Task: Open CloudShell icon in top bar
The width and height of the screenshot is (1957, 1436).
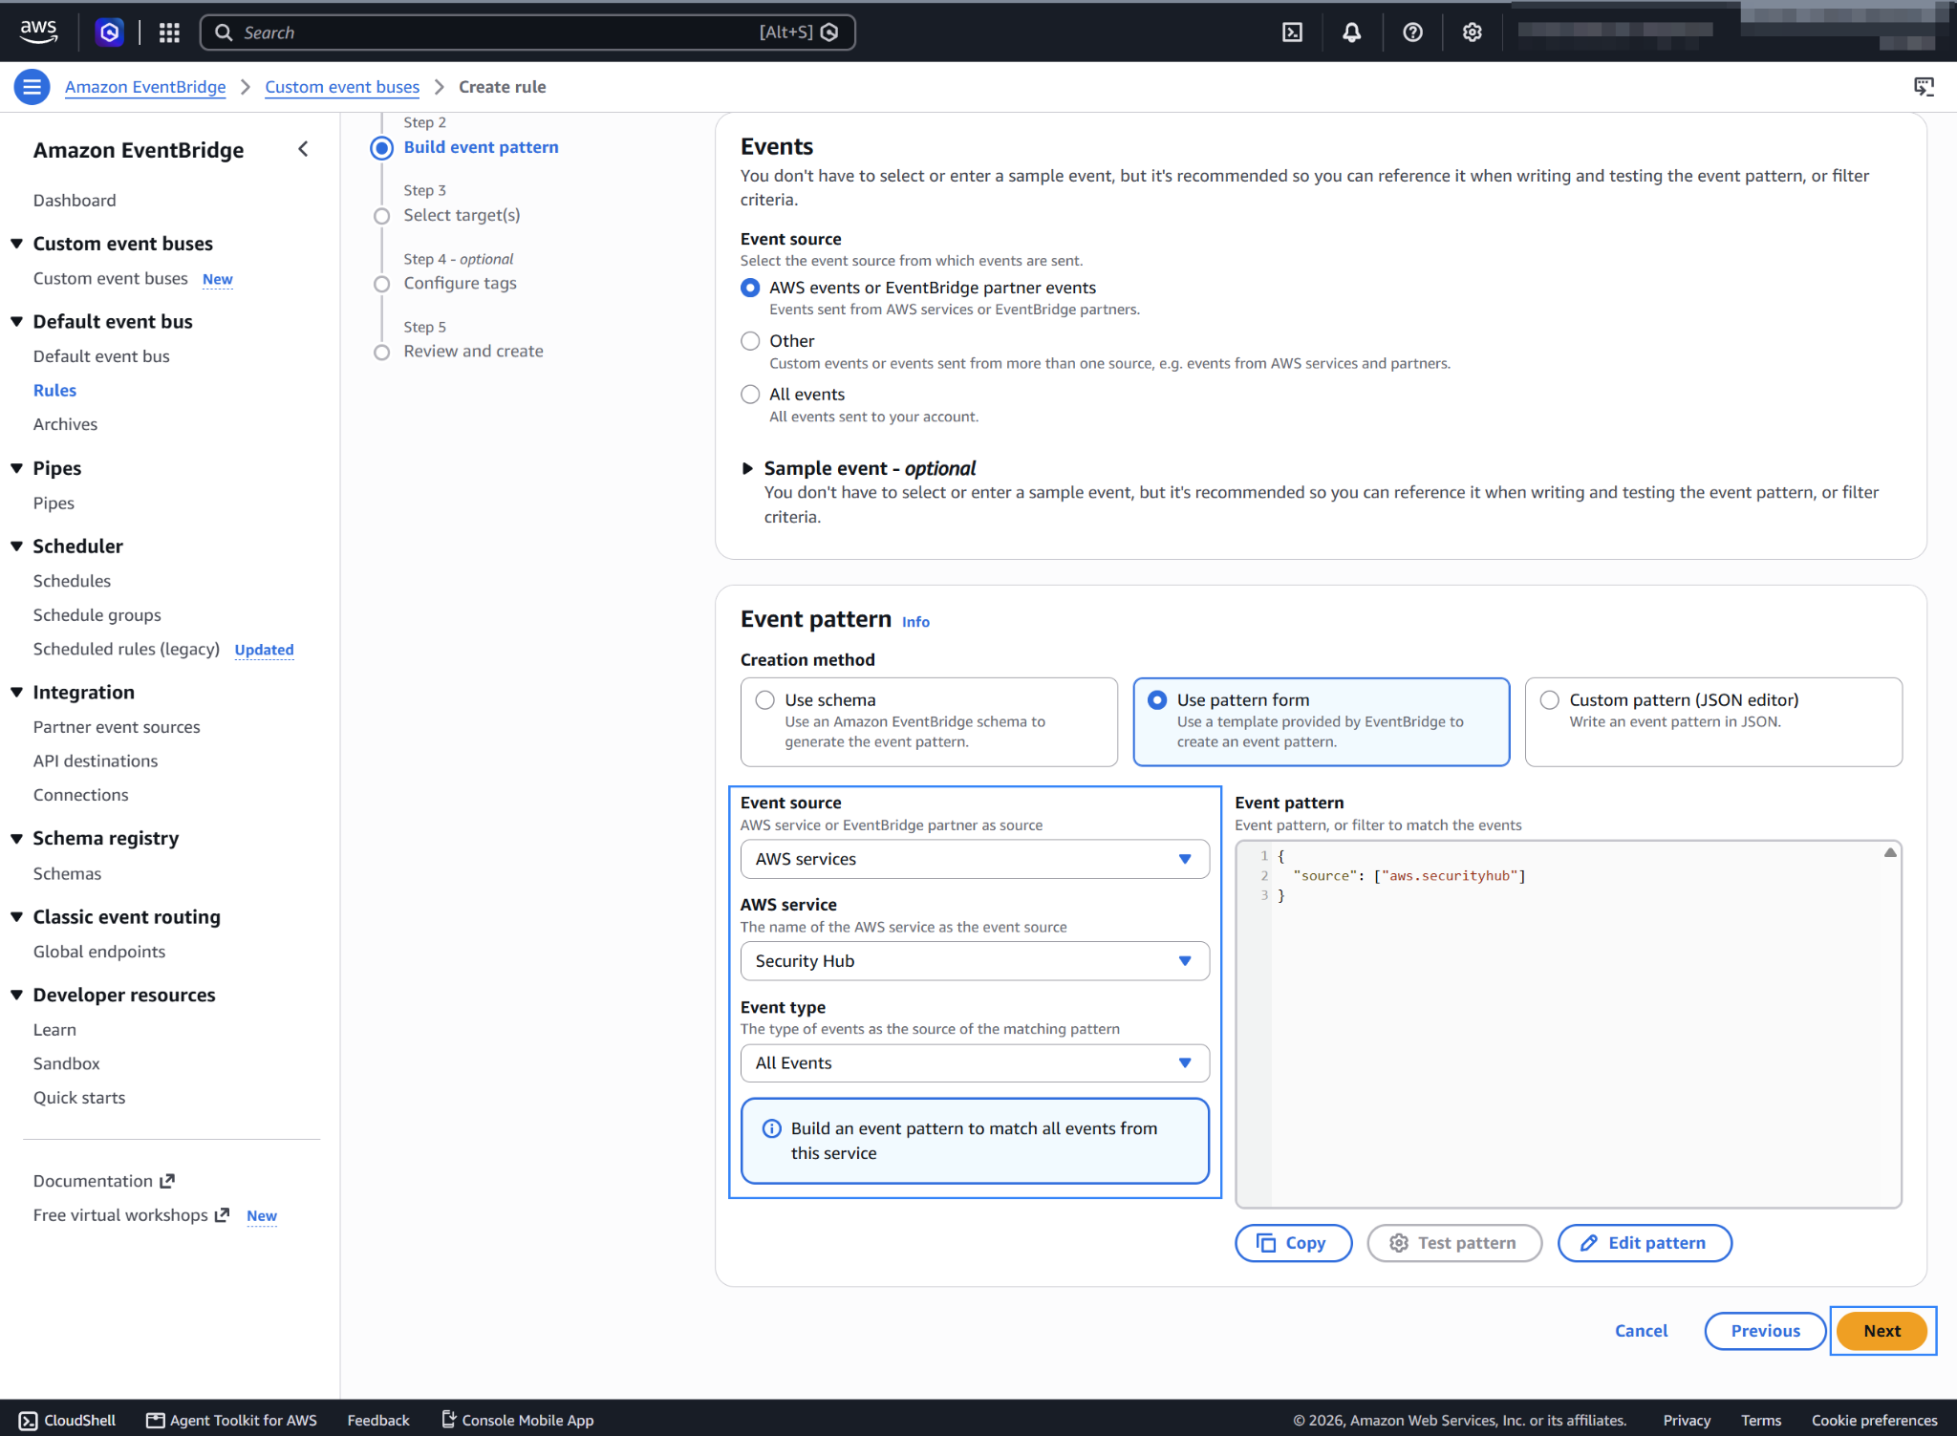Action: (1292, 32)
